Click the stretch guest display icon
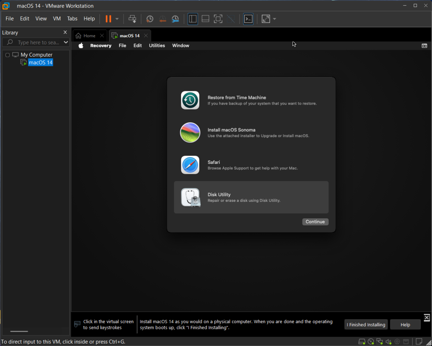The width and height of the screenshot is (432, 346). point(266,19)
